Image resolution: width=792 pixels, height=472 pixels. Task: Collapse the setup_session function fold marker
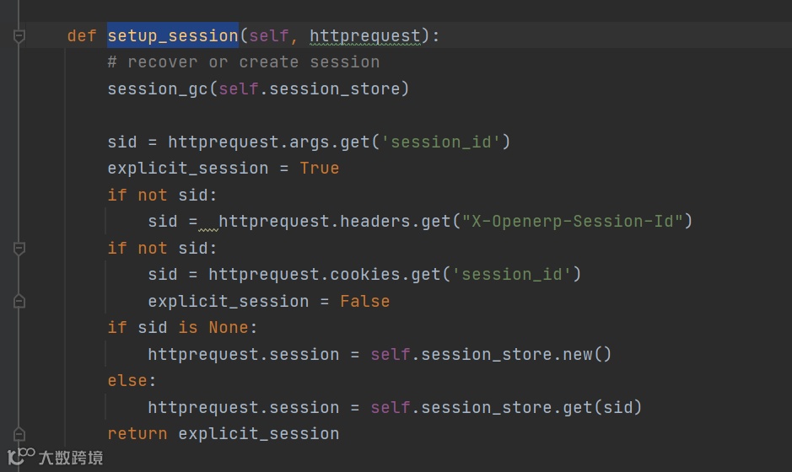click(19, 36)
